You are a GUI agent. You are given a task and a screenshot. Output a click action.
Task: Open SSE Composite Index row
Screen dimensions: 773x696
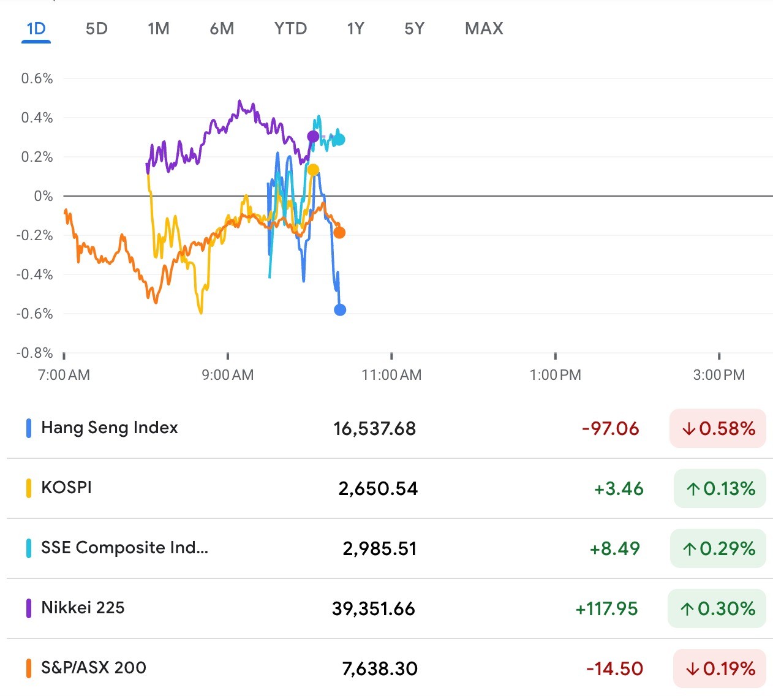click(124, 548)
